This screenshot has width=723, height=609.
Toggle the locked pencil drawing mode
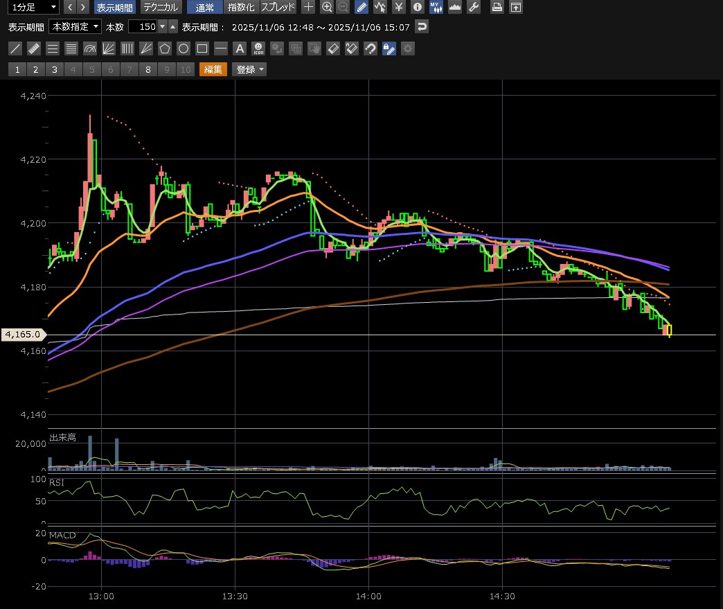[389, 48]
